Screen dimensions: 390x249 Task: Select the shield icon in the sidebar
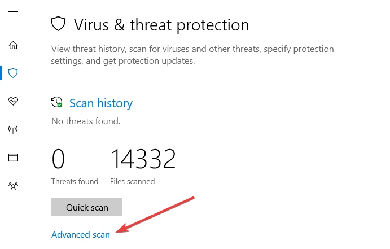(13, 73)
